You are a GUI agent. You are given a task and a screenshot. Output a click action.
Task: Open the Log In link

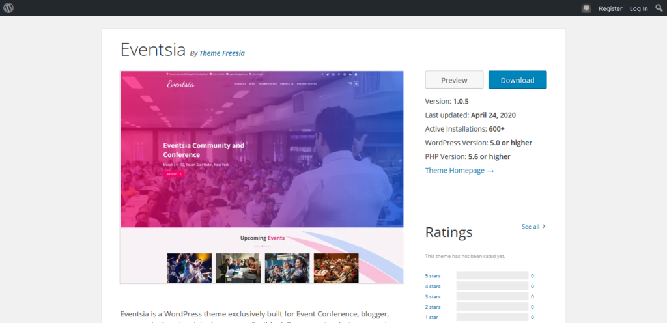point(639,8)
